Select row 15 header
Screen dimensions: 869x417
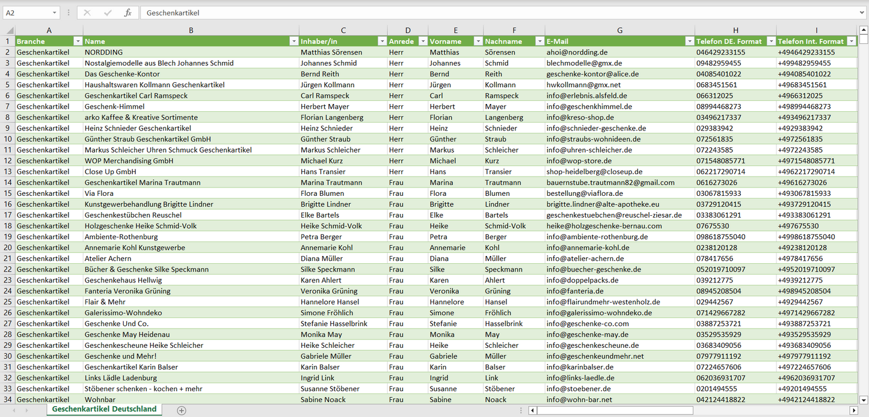pos(7,193)
